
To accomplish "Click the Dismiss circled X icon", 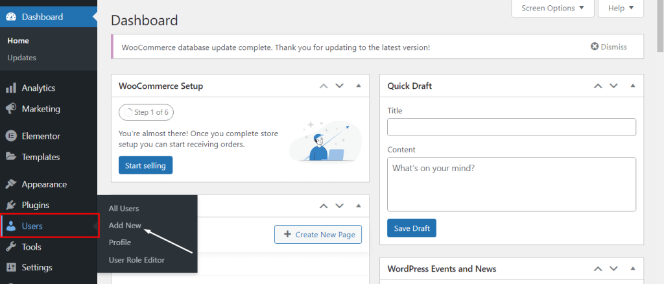I will [x=595, y=47].
